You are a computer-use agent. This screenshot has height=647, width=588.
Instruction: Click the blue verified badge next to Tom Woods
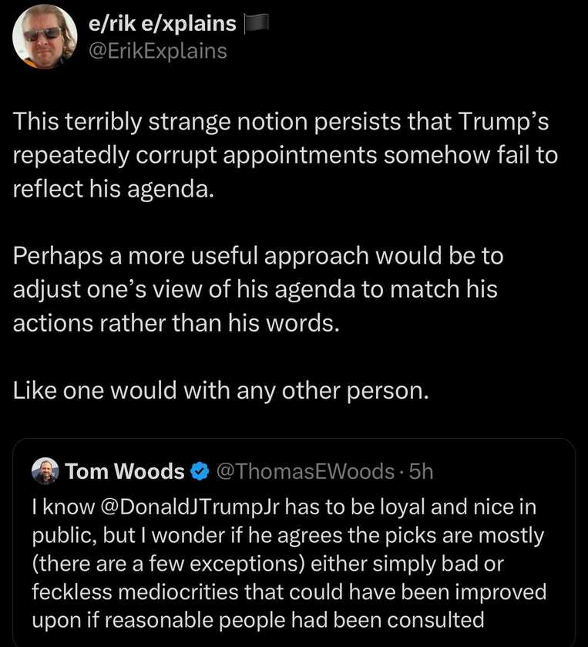(200, 471)
